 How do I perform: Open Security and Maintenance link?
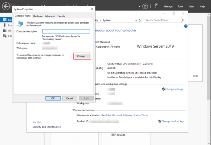click(47, 127)
